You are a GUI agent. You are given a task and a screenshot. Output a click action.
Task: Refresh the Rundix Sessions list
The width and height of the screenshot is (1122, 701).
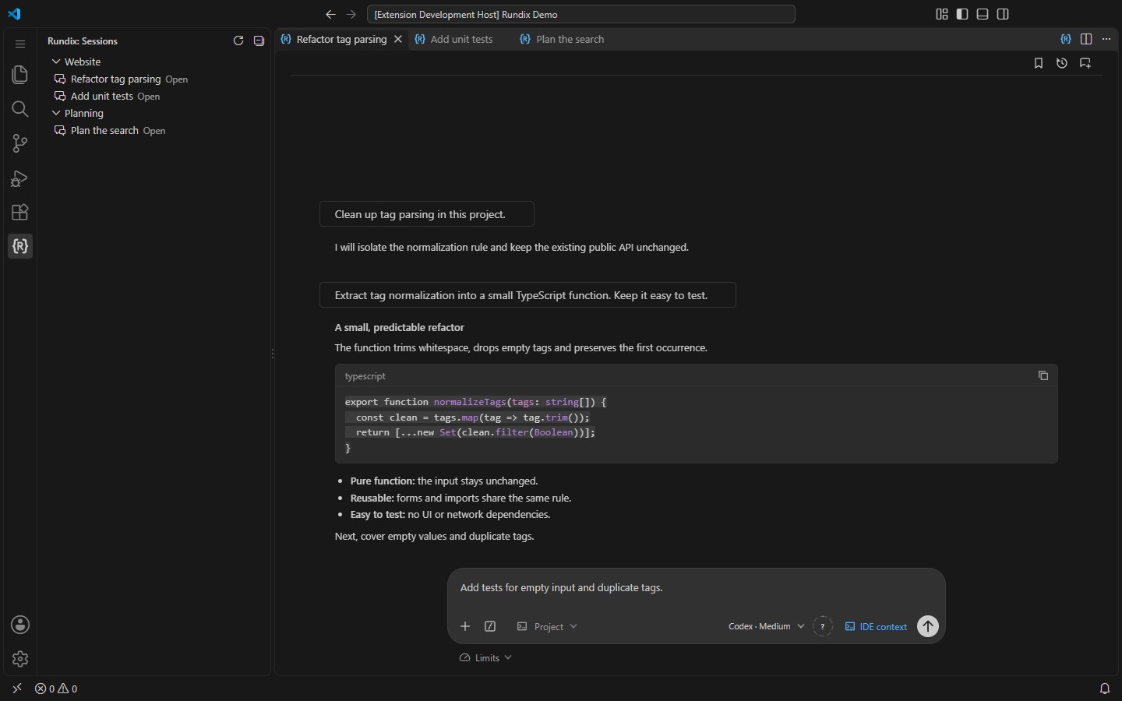click(238, 41)
